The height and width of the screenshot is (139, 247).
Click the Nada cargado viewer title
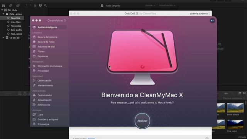113,6
